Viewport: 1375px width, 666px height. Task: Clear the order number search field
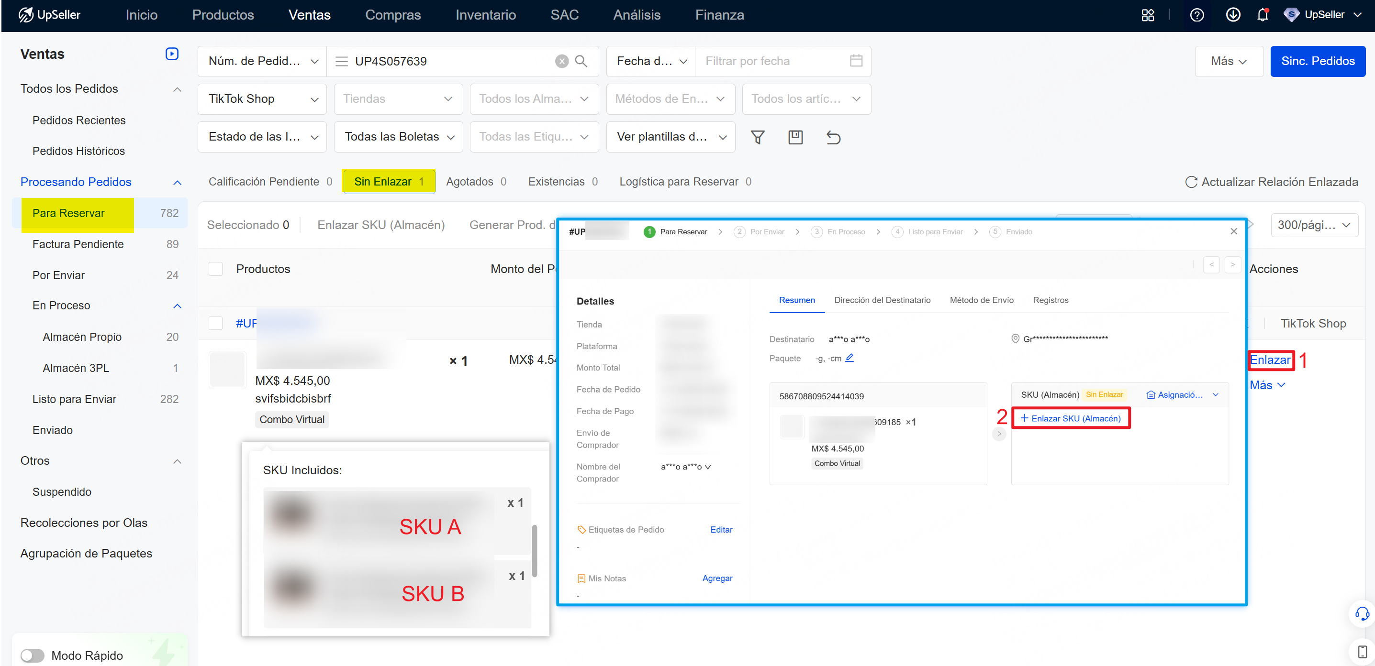[561, 61]
